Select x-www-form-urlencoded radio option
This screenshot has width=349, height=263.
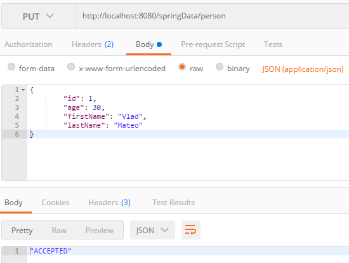[x=71, y=67]
